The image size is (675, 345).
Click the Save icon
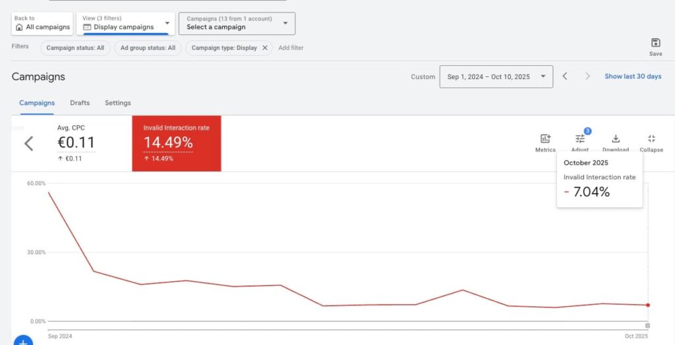(655, 43)
